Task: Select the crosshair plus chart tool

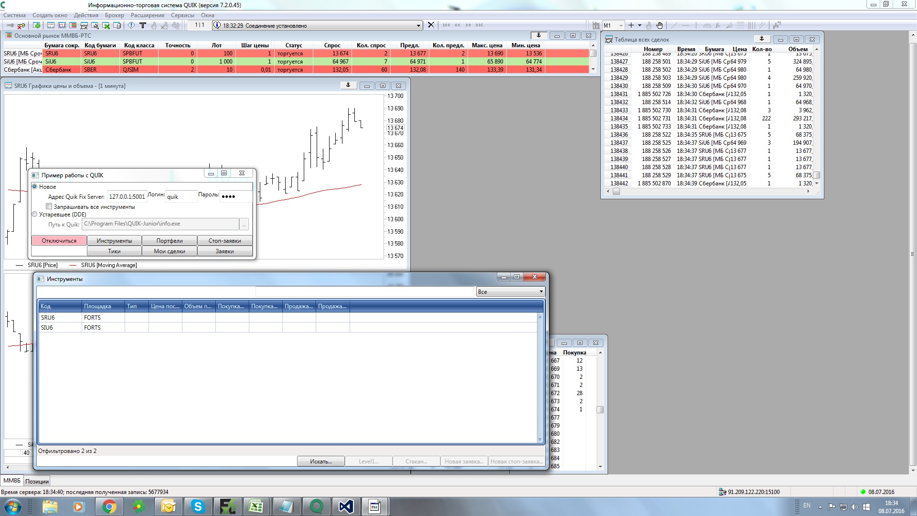Action: click(631, 25)
